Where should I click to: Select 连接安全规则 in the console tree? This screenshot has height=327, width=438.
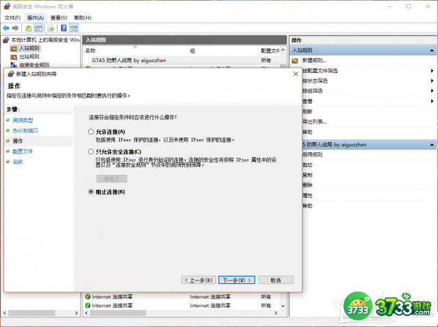[x=34, y=65]
